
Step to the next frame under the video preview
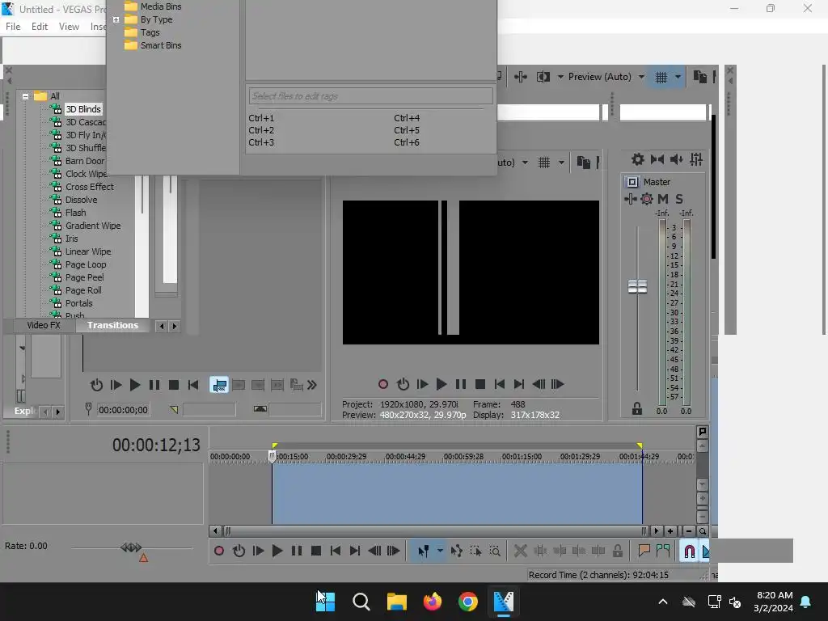pyautogui.click(x=558, y=384)
